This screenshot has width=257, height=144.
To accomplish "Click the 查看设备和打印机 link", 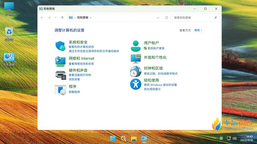I will [x=80, y=75].
